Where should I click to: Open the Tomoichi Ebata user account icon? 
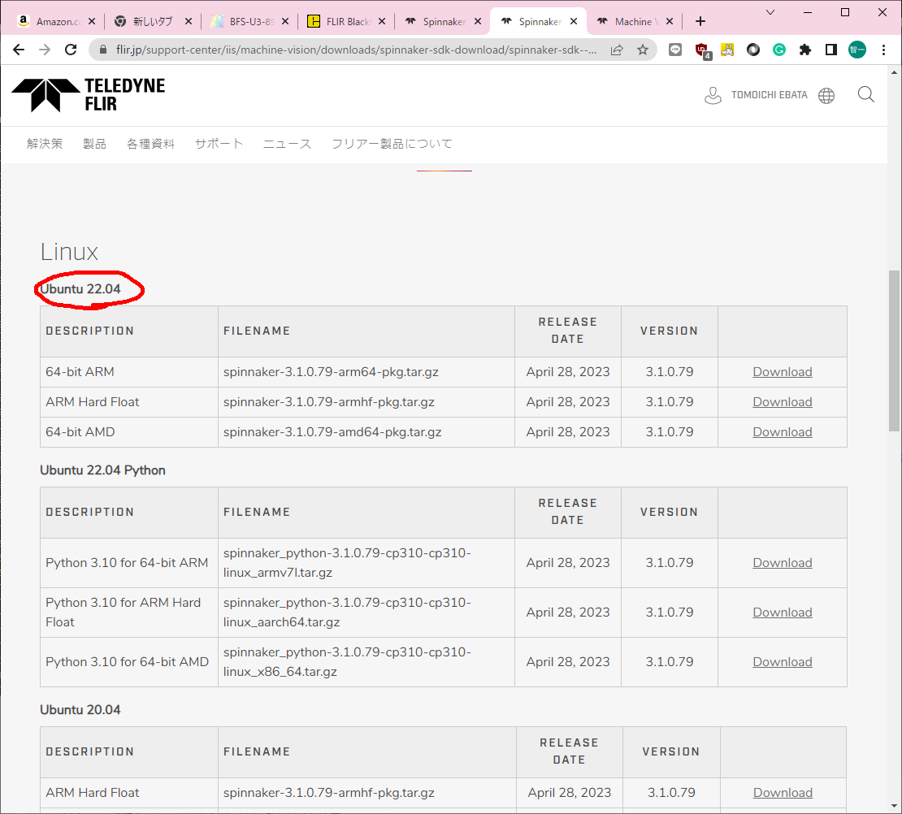713,96
